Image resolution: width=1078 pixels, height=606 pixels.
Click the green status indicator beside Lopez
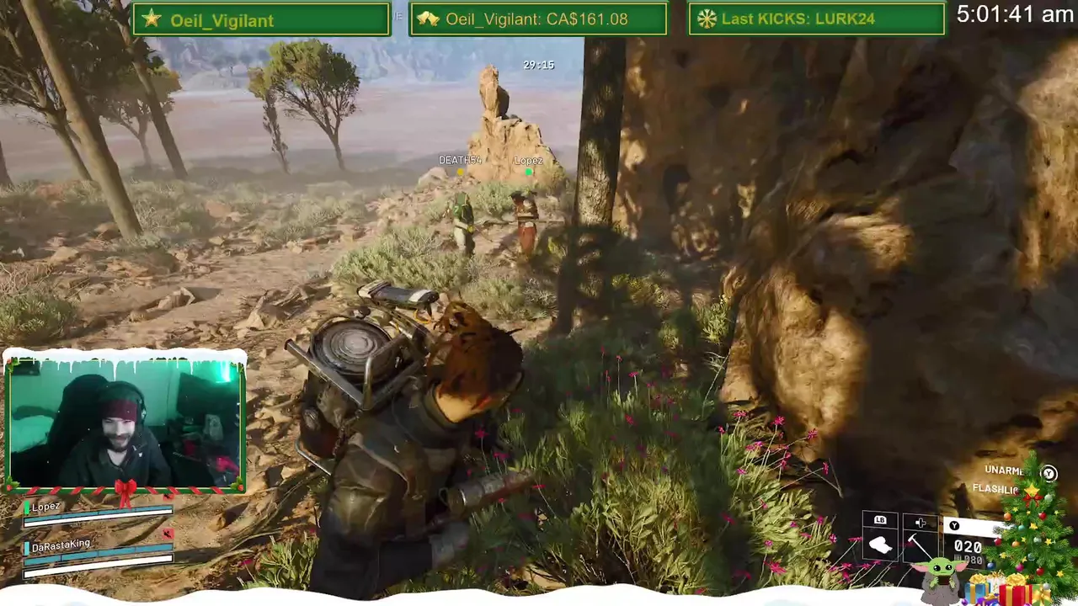click(27, 508)
